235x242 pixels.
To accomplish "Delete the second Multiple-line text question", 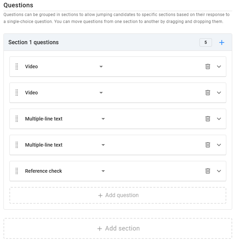I will (x=208, y=145).
